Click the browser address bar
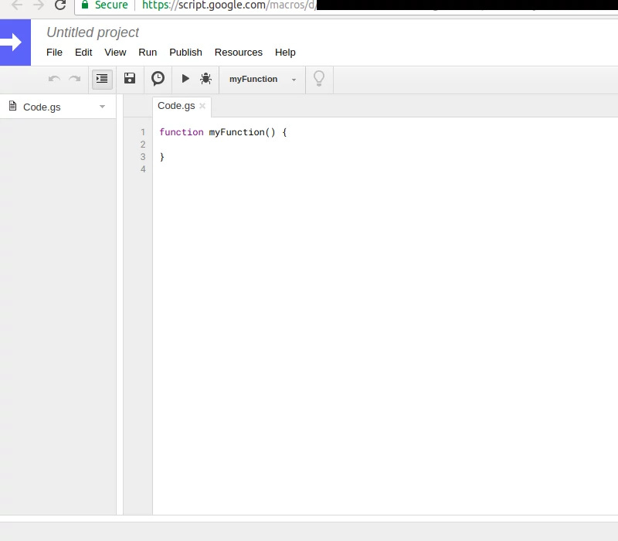 [232, 5]
